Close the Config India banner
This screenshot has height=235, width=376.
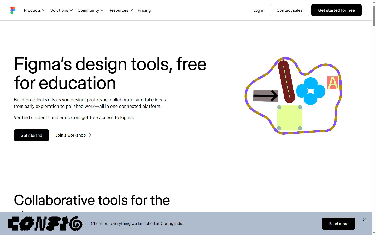365,219
